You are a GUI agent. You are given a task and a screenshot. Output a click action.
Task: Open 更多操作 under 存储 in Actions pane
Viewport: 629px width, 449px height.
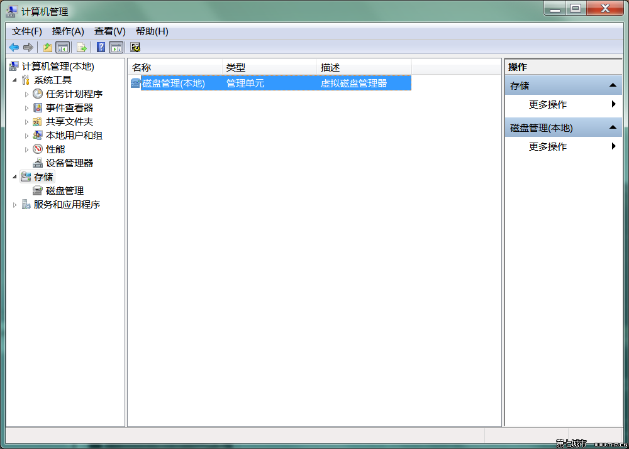click(564, 104)
